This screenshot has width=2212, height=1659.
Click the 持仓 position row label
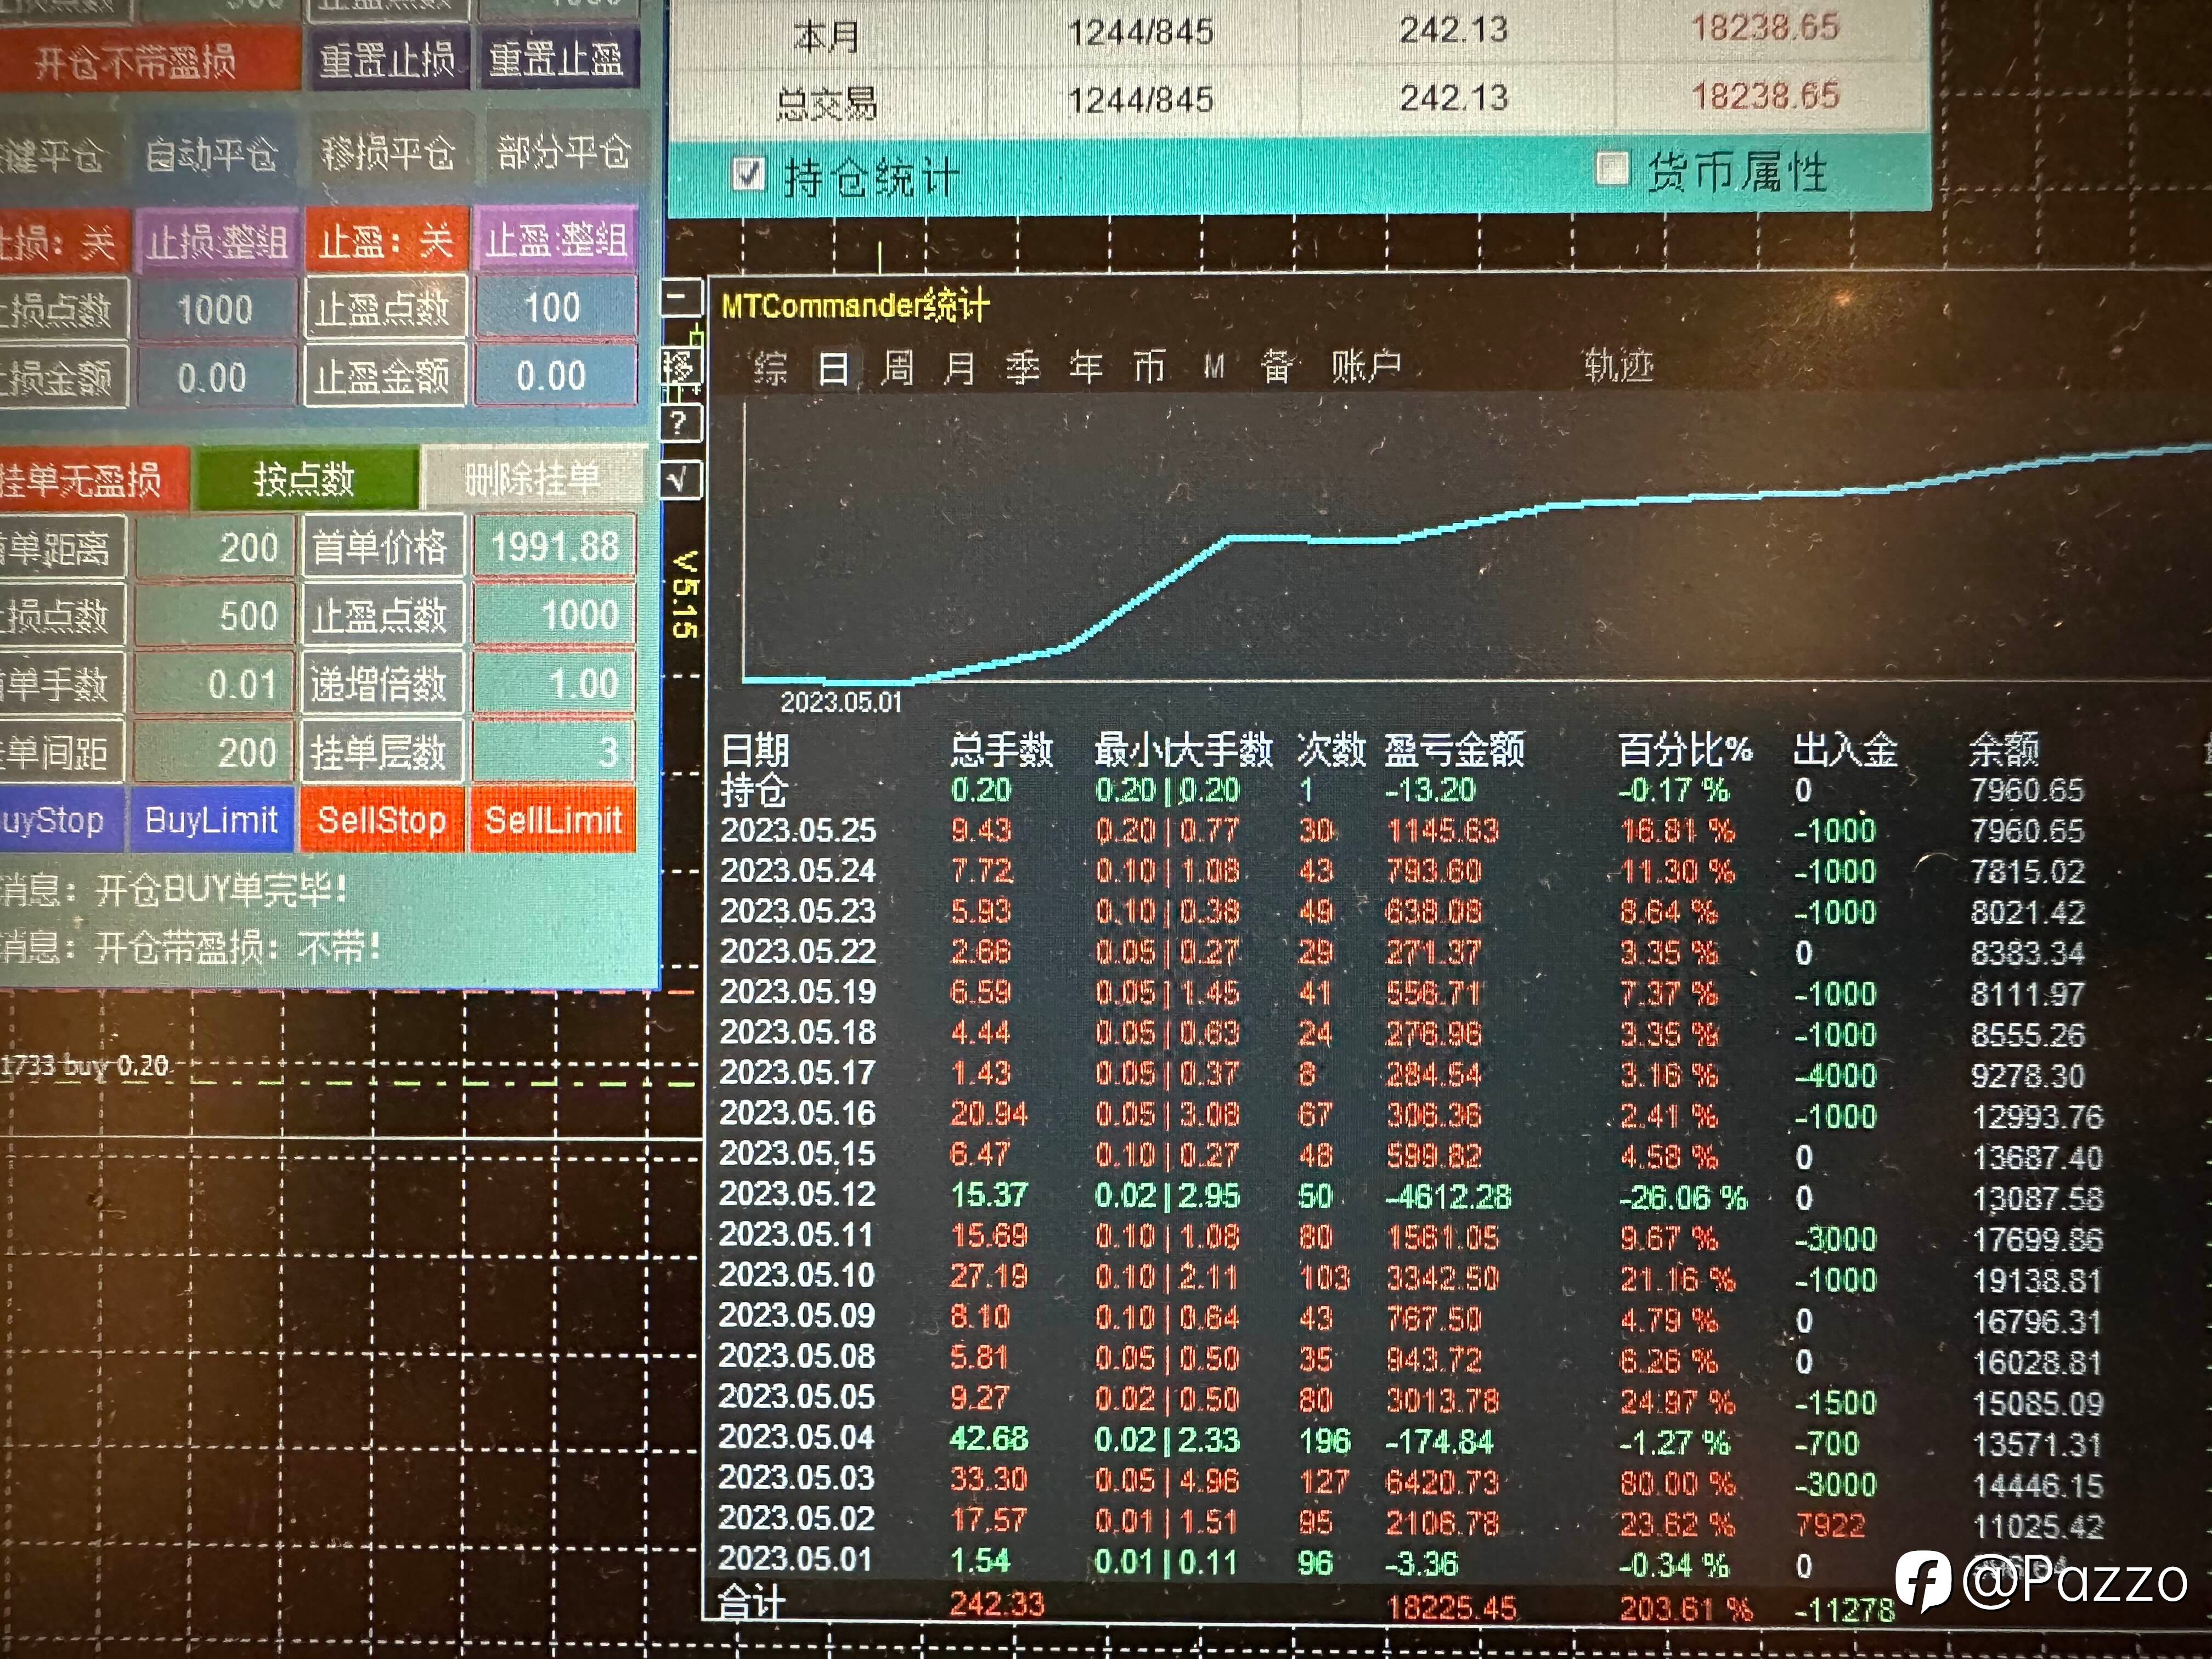(x=755, y=790)
